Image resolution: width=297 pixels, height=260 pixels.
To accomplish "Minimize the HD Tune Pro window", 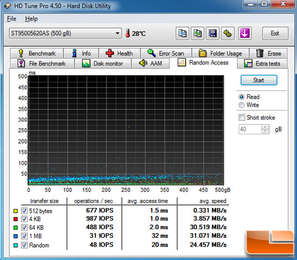I will (251, 4).
